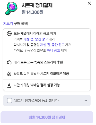Click the purple 치트키 heading link
This screenshot has height=125, width=96.
tap(8, 23)
